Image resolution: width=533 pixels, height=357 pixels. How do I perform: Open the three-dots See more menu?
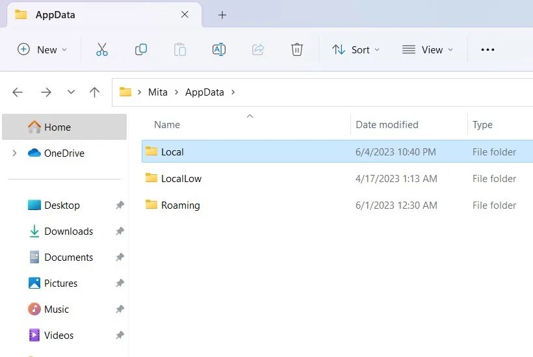[x=487, y=49]
